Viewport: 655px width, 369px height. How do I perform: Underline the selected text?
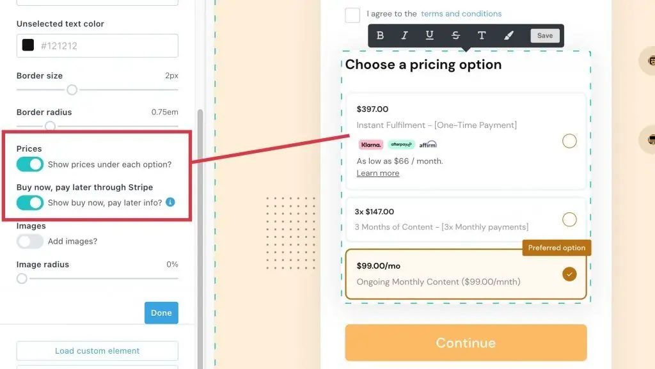point(430,35)
